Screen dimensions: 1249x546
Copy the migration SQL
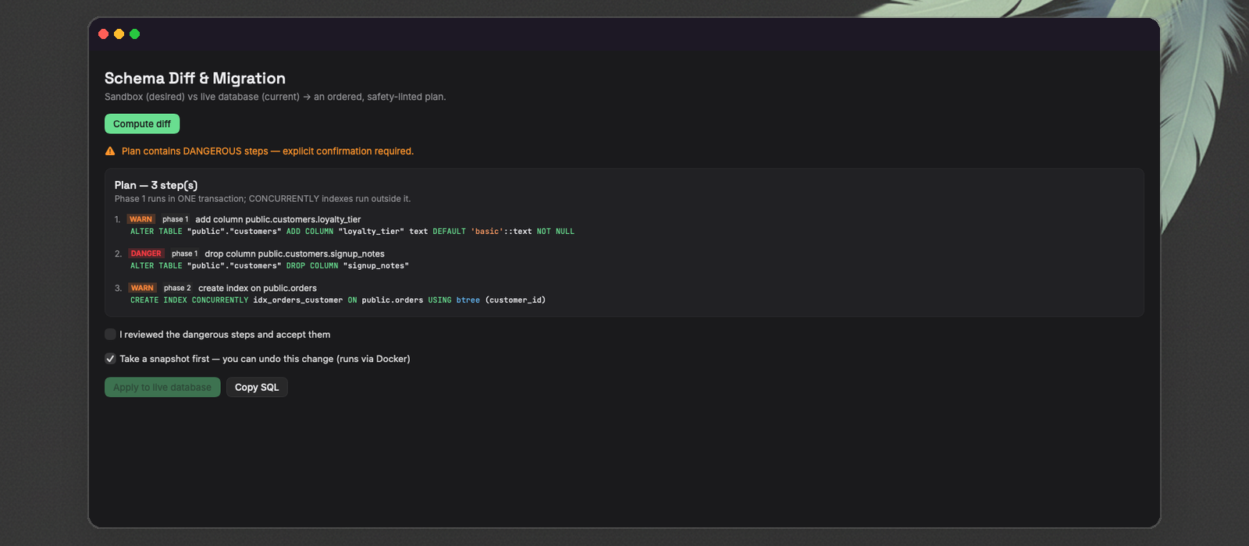tap(257, 388)
